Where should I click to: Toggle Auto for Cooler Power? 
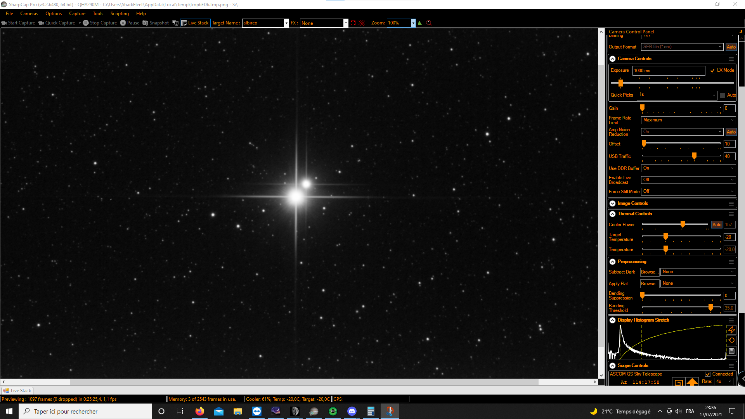[717, 225]
